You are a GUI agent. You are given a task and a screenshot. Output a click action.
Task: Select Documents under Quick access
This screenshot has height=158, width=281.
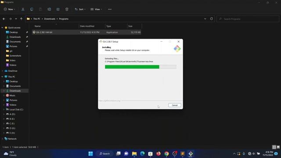(x=15, y=42)
